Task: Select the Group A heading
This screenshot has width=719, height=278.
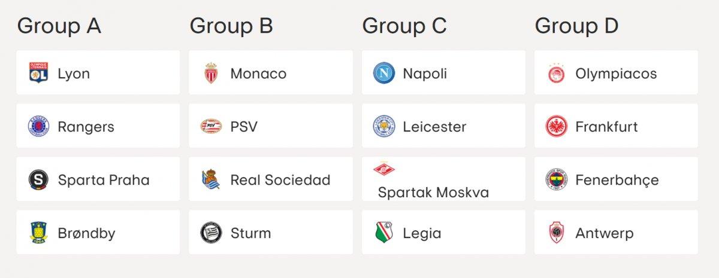Action: 59,26
